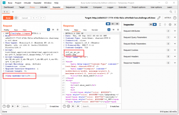Open help icon beside HTTP/1
The width and height of the screenshot is (179, 115).
[175, 18]
